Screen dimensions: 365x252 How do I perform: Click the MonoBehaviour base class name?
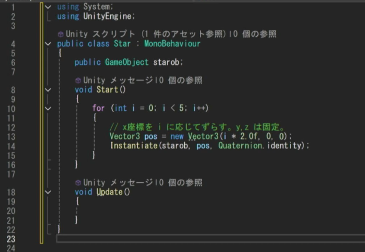[172, 44]
